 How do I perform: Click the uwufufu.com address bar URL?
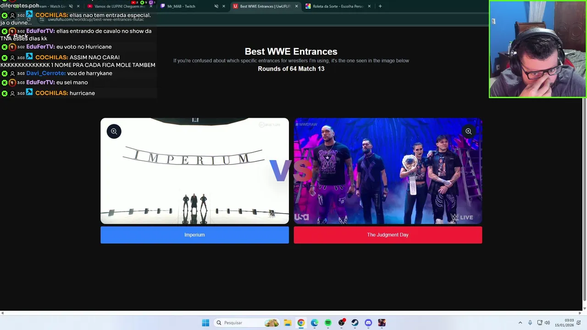(x=96, y=20)
